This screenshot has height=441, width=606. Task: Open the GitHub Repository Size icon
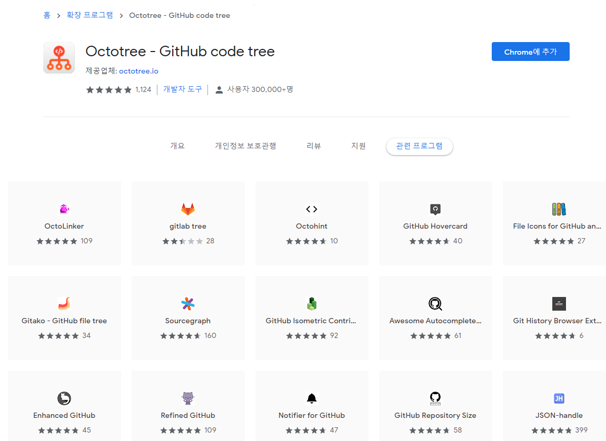435,398
